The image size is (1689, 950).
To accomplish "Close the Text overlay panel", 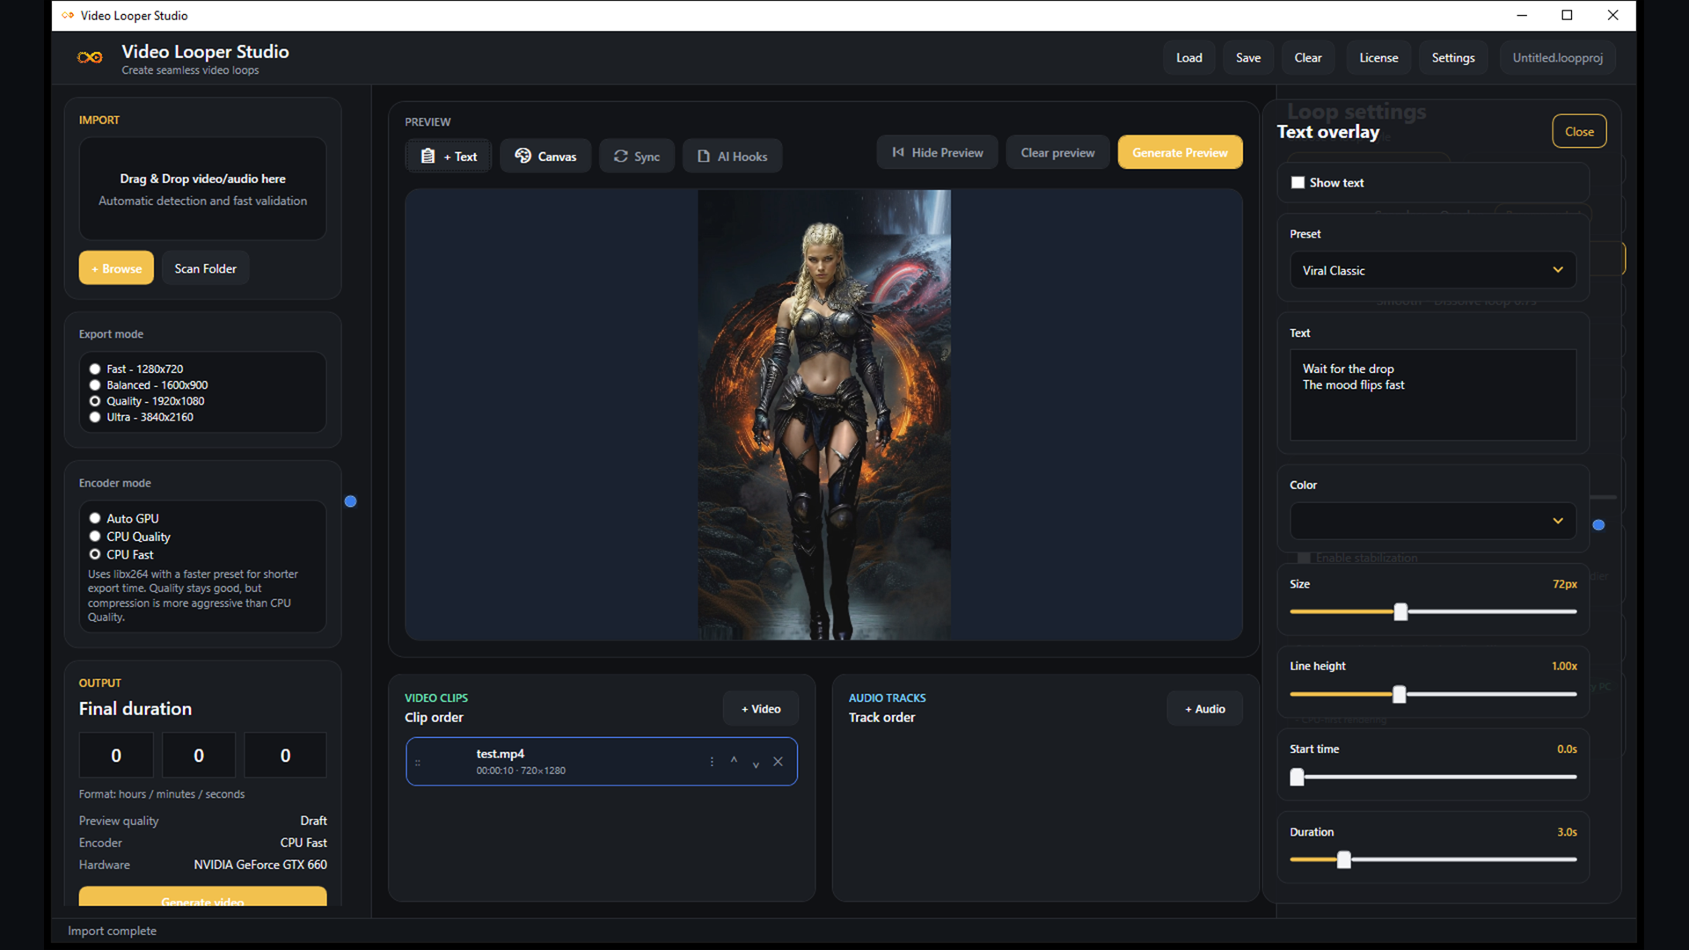I will [1579, 131].
